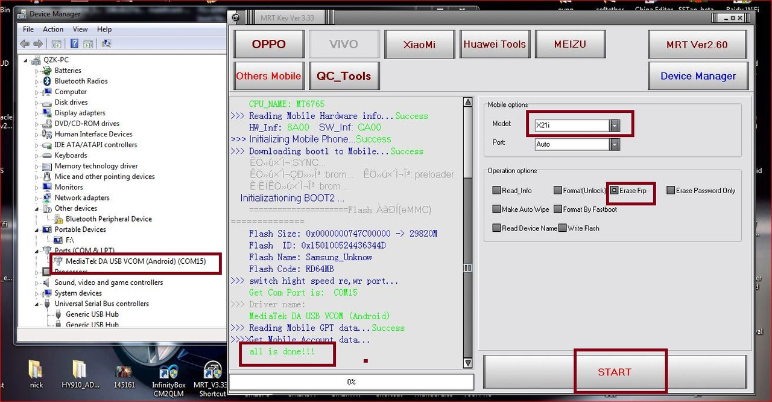This screenshot has width=772, height=402.
Task: Select the Batteries category icon
Action: pos(47,71)
